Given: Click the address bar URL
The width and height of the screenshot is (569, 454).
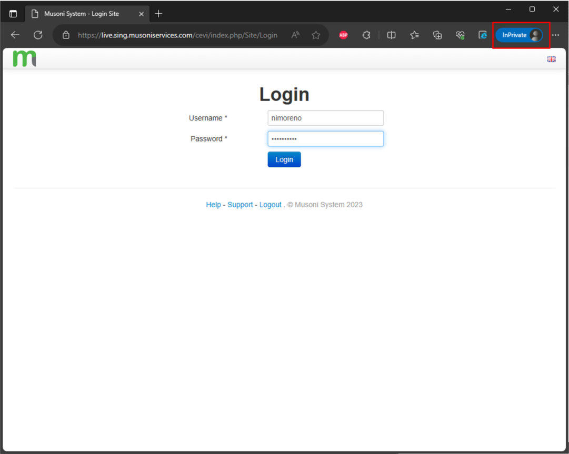Looking at the screenshot, I should pyautogui.click(x=177, y=35).
